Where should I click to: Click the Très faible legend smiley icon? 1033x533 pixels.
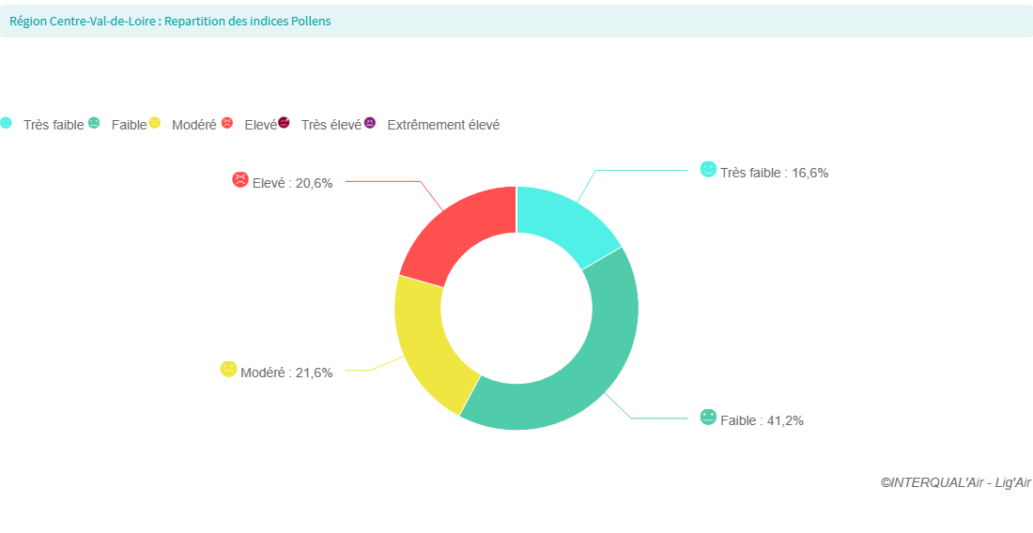6,123
